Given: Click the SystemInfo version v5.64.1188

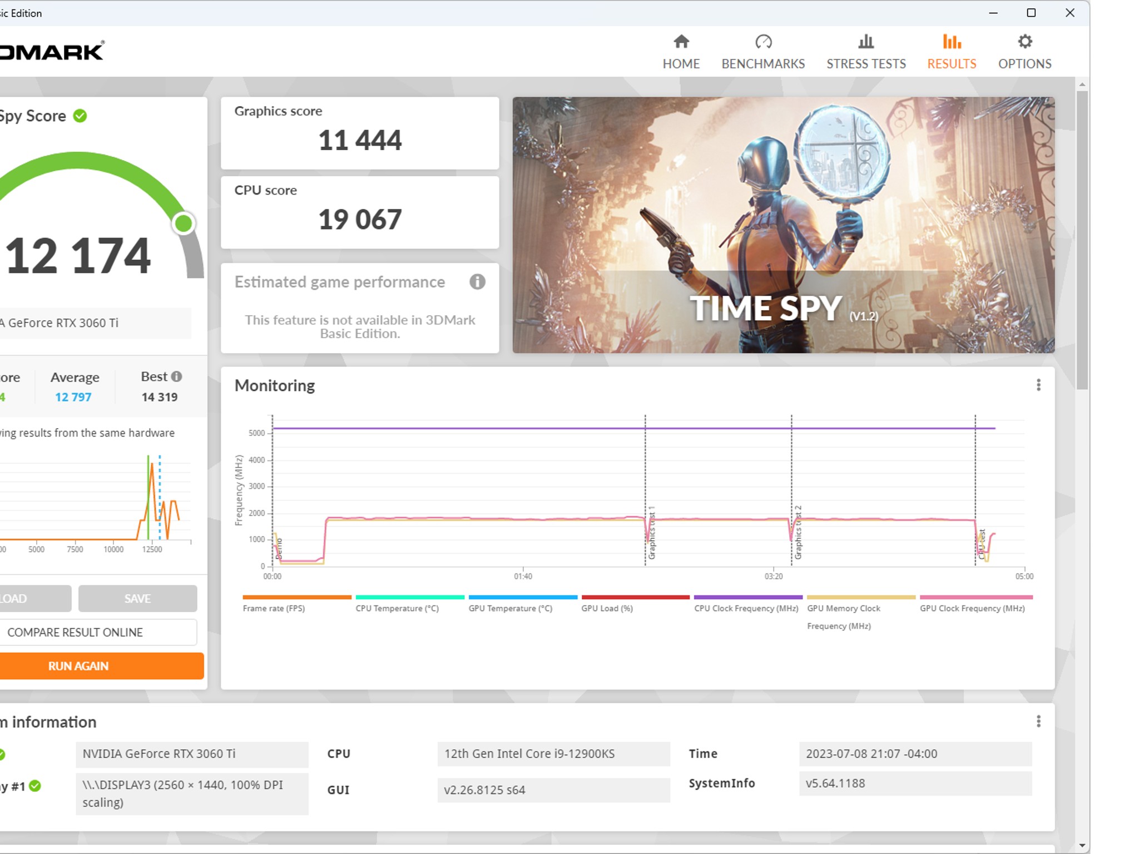Looking at the screenshot, I should [915, 783].
